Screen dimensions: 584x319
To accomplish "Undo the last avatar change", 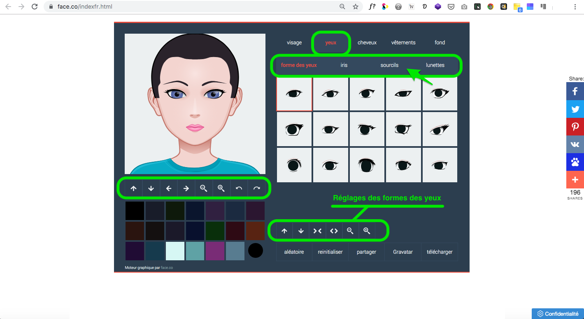I will (x=239, y=188).
